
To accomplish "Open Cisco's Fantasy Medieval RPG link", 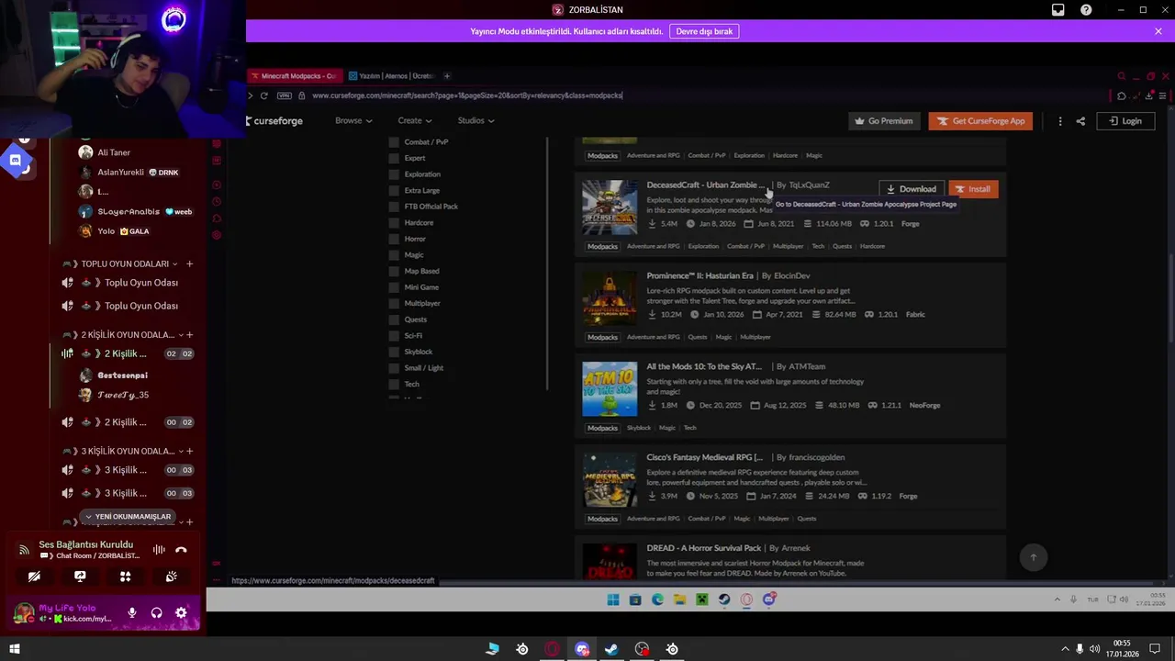I will click(x=705, y=457).
